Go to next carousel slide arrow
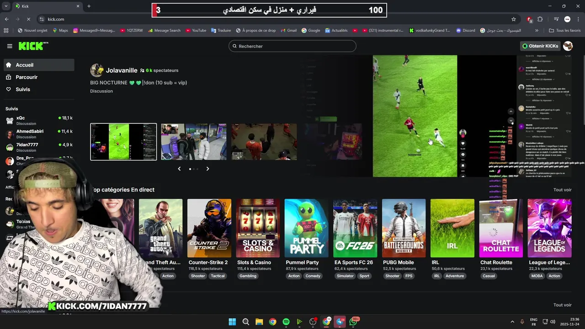Image resolution: width=585 pixels, height=329 pixels. pos(207,169)
